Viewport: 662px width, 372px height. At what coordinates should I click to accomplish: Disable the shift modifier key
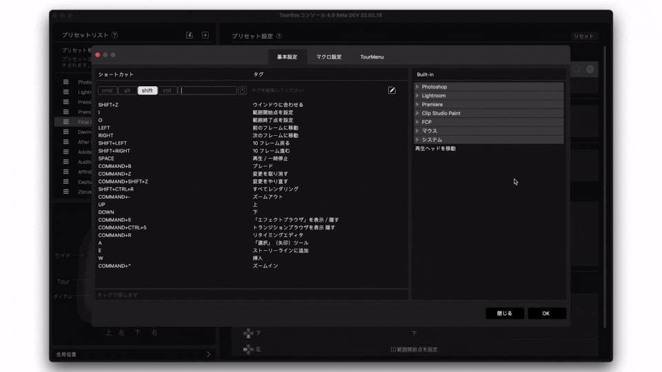coord(148,90)
